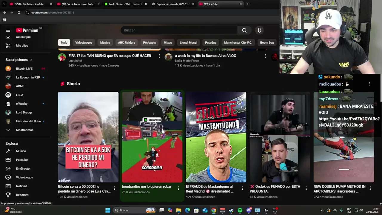Select the Pódcasts filter chip
Screen dimensions: 382x215
[x=150, y=42]
